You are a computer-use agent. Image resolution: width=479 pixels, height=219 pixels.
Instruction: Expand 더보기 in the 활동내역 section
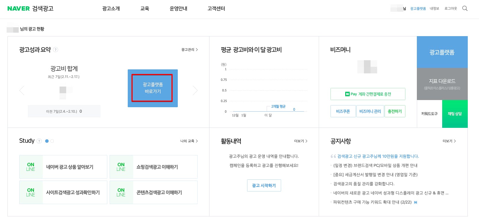point(301,141)
